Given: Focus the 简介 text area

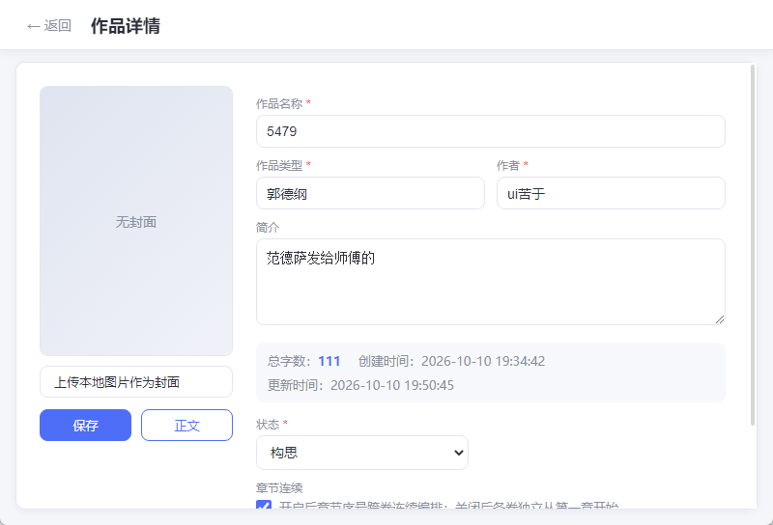Looking at the screenshot, I should [491, 282].
